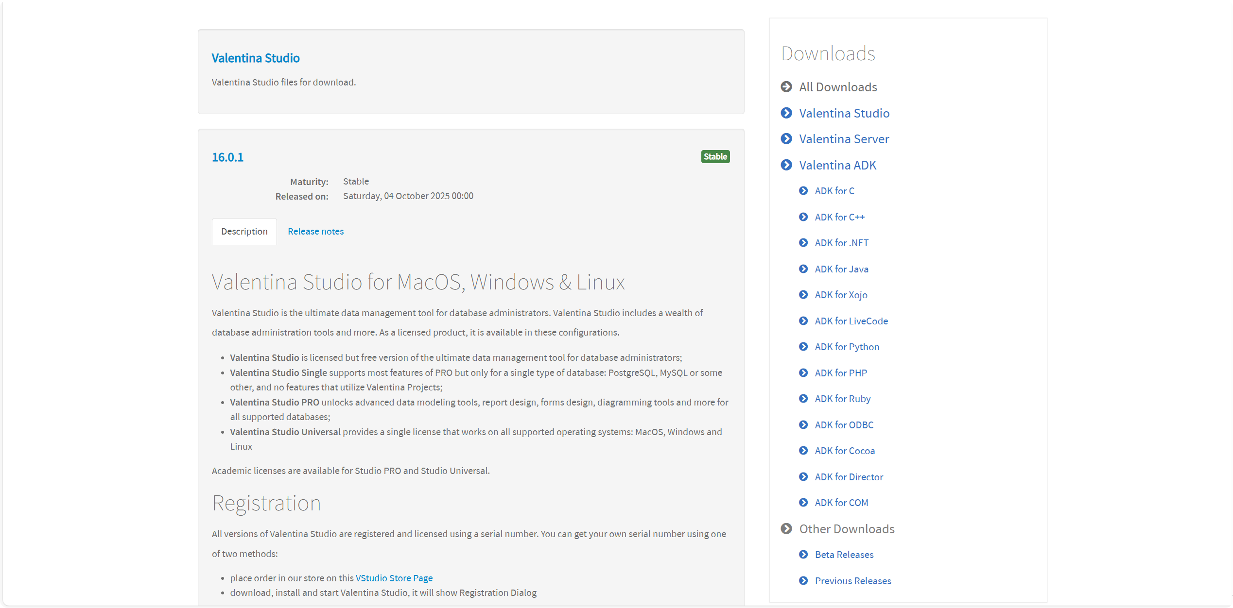The width and height of the screenshot is (1233, 608).
Task: Open ADK for LiveCode page
Action: click(851, 321)
